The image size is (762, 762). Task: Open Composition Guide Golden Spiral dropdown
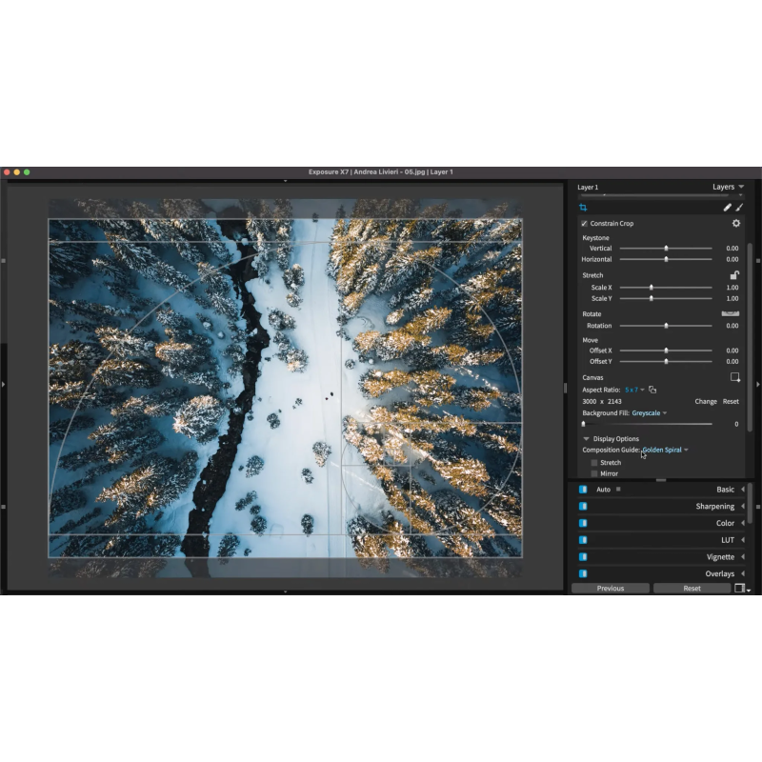pos(665,450)
